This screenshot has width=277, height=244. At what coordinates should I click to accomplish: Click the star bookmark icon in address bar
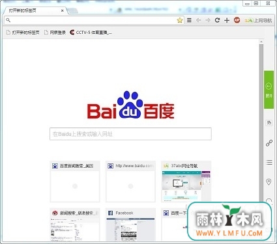tap(180, 20)
